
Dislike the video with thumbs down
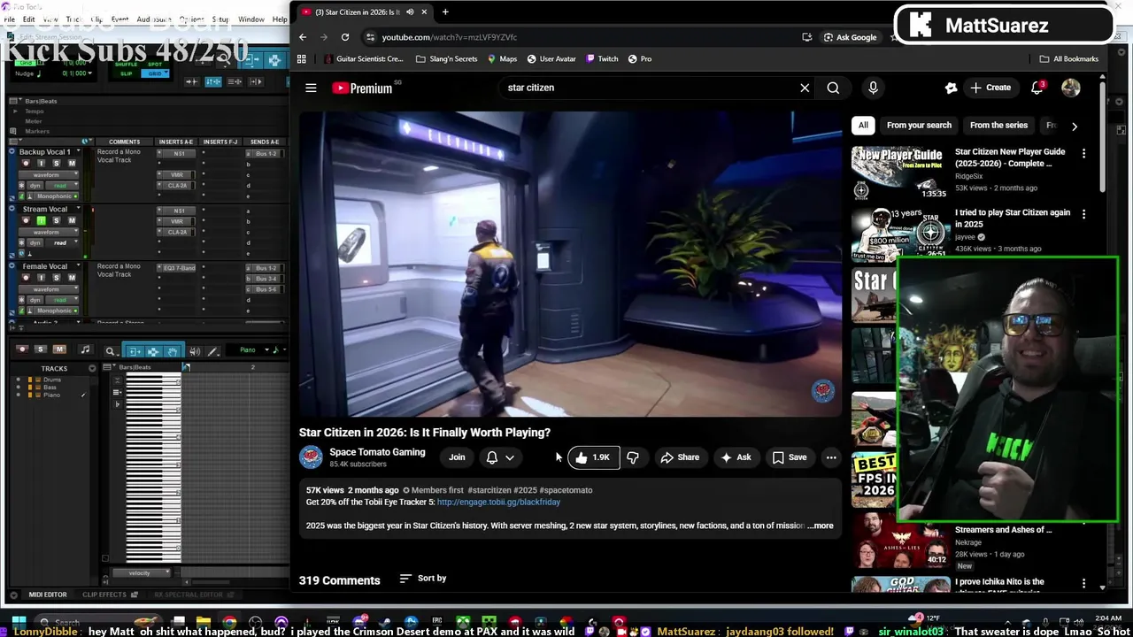pyautogui.click(x=633, y=457)
